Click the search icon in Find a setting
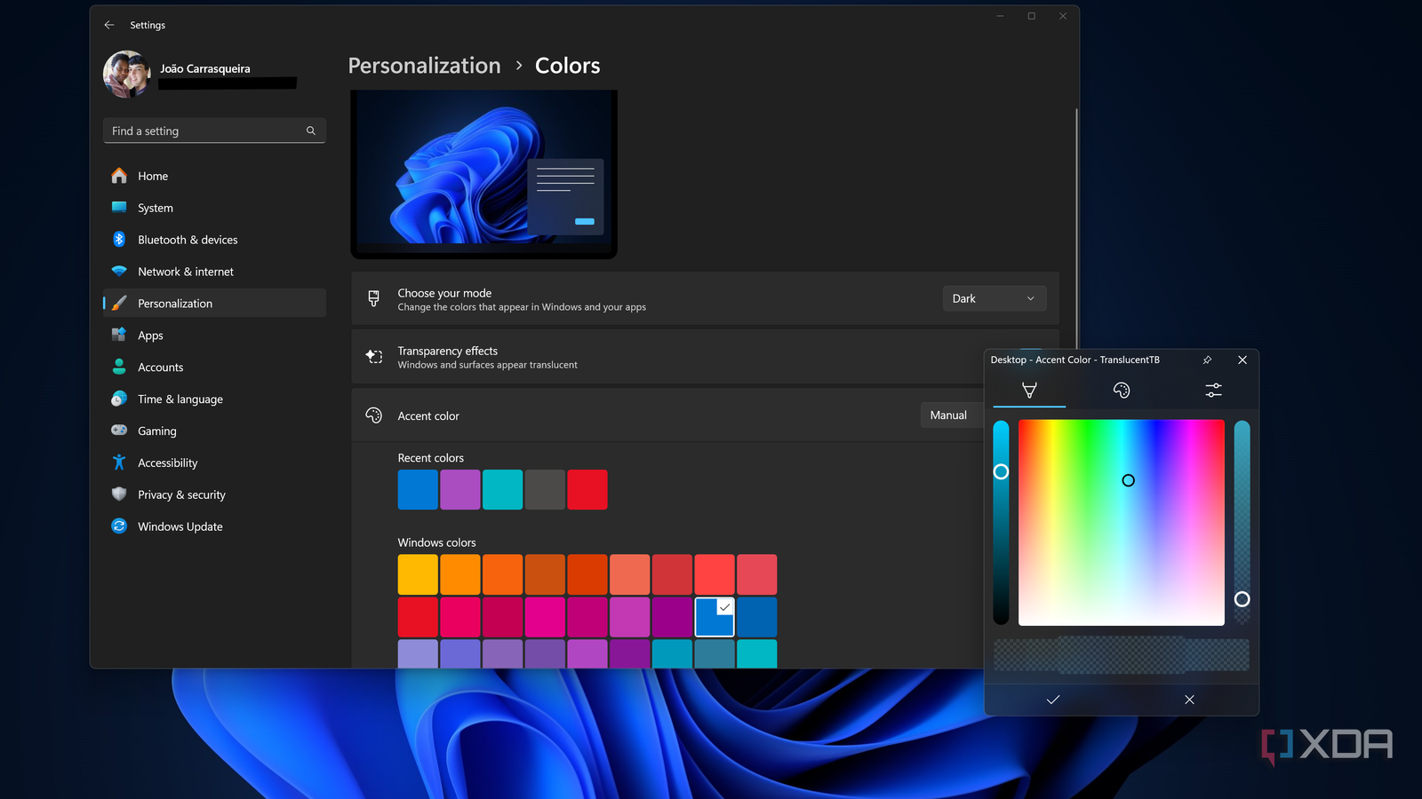Screen dimensions: 1422x799 click(311, 131)
